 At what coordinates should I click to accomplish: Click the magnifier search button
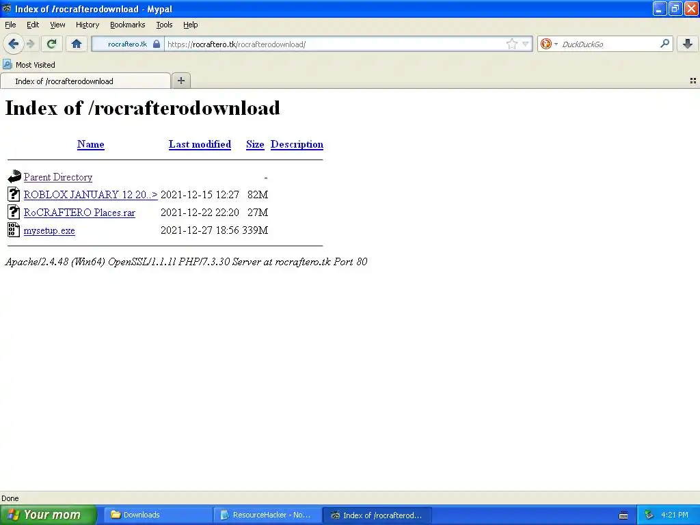tap(664, 44)
